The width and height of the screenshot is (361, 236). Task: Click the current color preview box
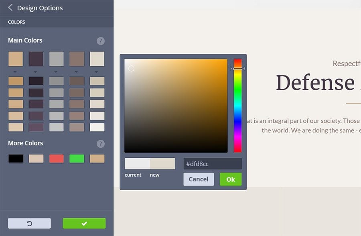pyautogui.click(x=137, y=164)
